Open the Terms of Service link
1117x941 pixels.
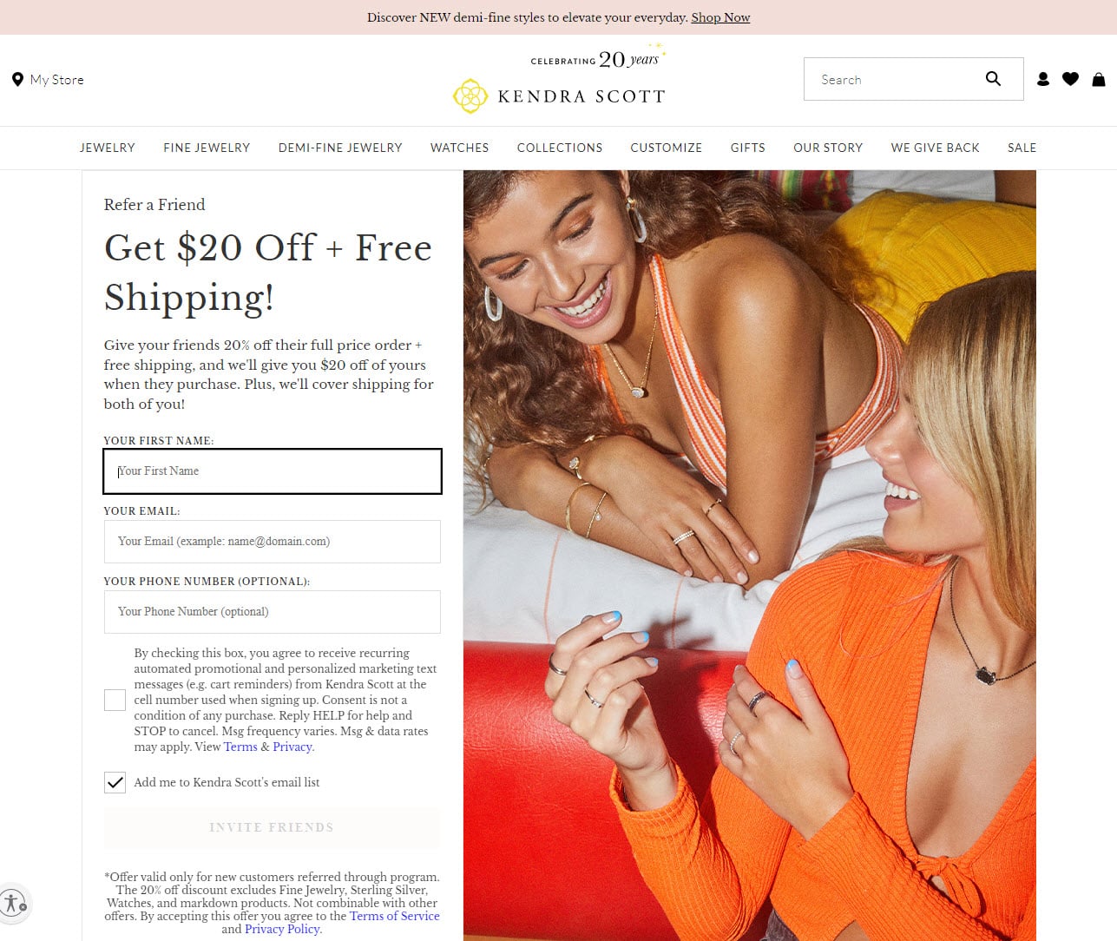pos(395,916)
